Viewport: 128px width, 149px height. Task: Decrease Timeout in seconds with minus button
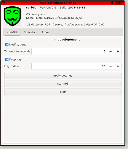point(111,52)
